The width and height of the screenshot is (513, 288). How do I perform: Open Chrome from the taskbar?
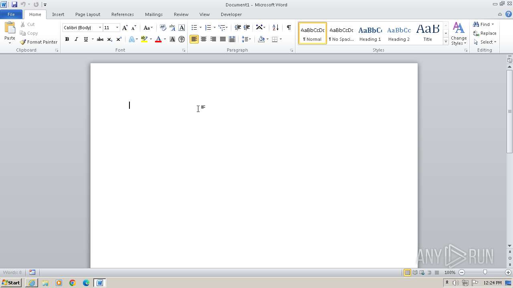pyautogui.click(x=73, y=283)
